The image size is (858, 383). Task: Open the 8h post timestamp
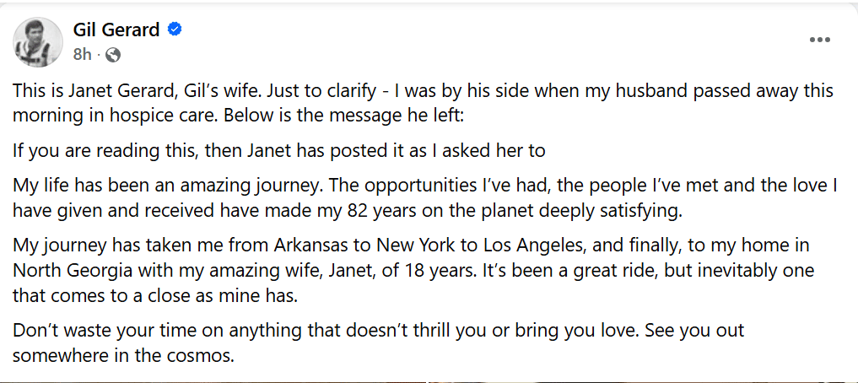pos(82,55)
